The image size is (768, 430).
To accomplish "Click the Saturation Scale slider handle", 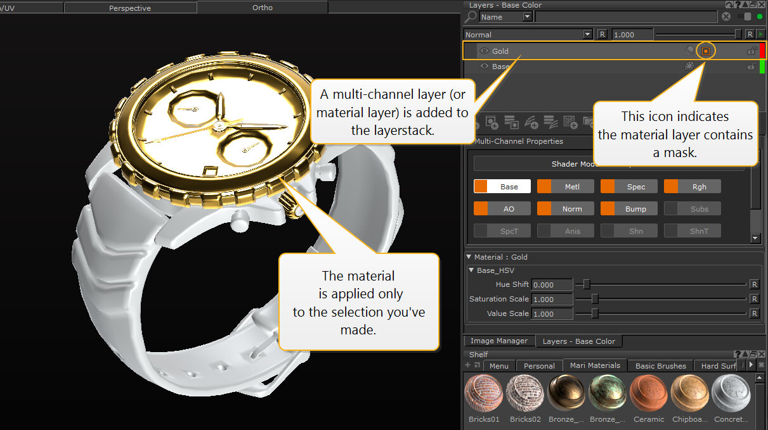I will (595, 299).
